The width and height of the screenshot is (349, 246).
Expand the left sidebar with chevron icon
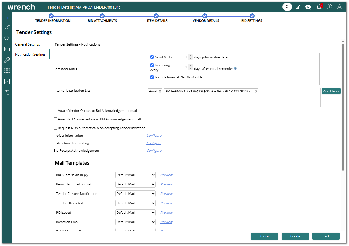(x=7, y=18)
